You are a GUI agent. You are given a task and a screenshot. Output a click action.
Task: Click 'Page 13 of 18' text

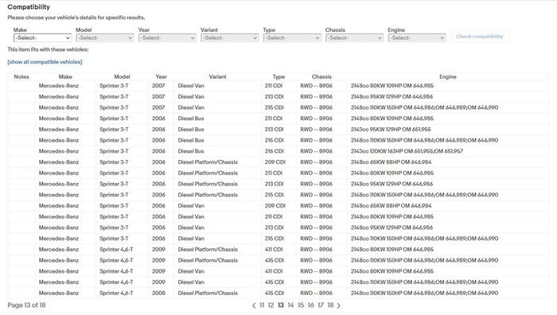click(26, 305)
